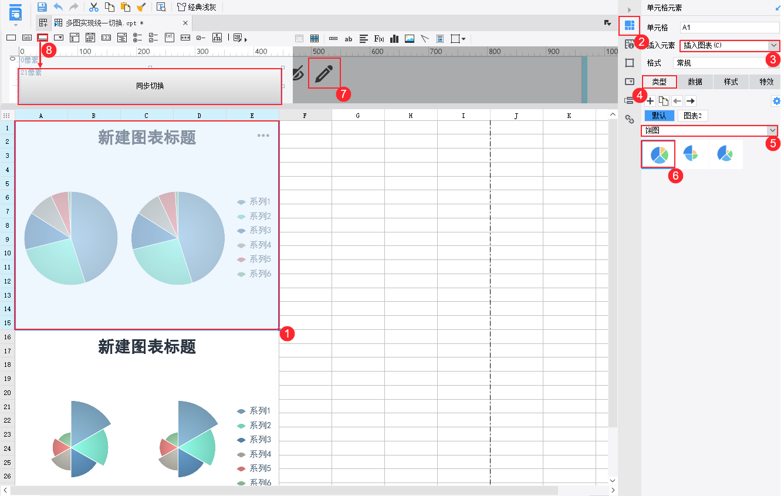
Task: Switch to the 样式 tab
Action: (x=731, y=82)
